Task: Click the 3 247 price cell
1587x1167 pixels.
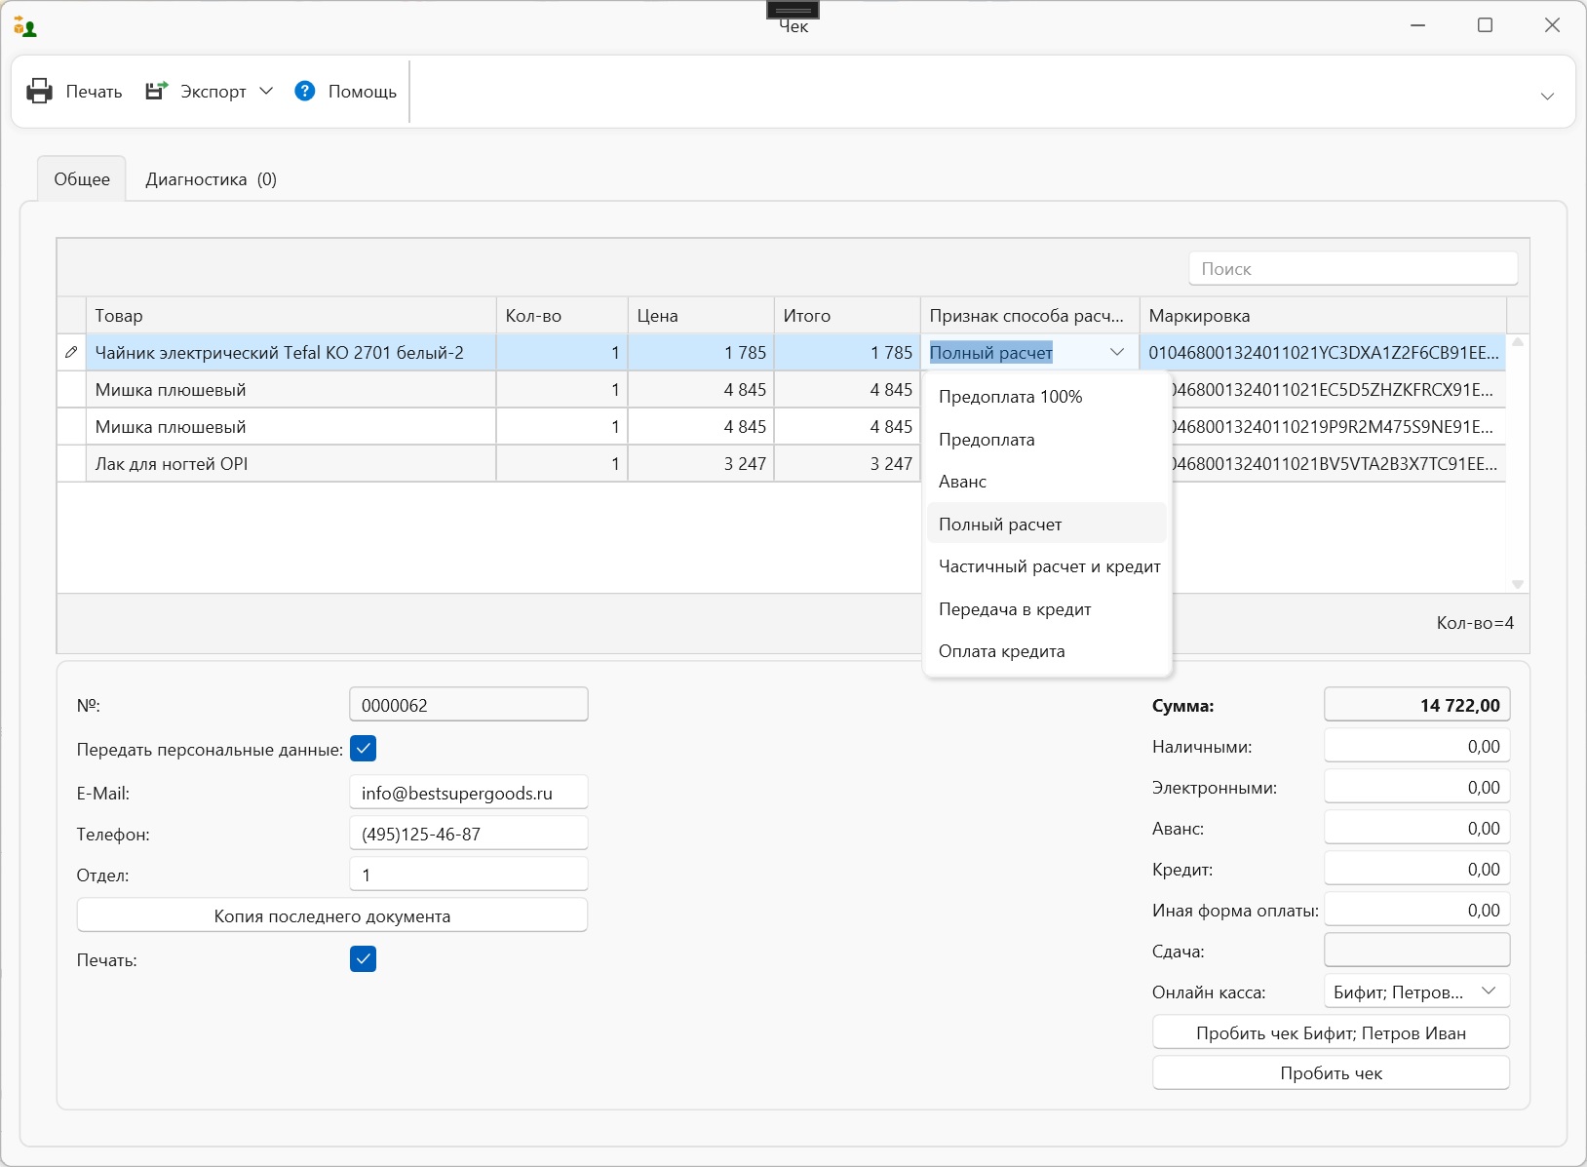Action: pyautogui.click(x=701, y=463)
